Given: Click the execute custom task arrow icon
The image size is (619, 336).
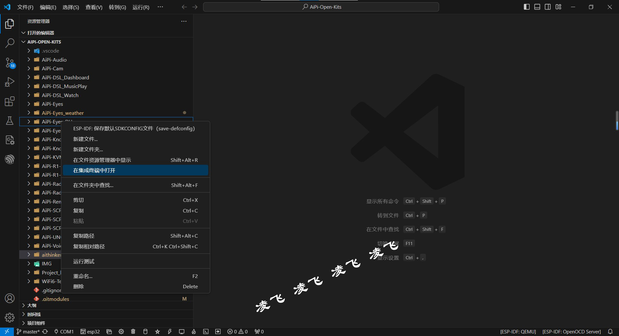Looking at the screenshot, I should [218, 331].
